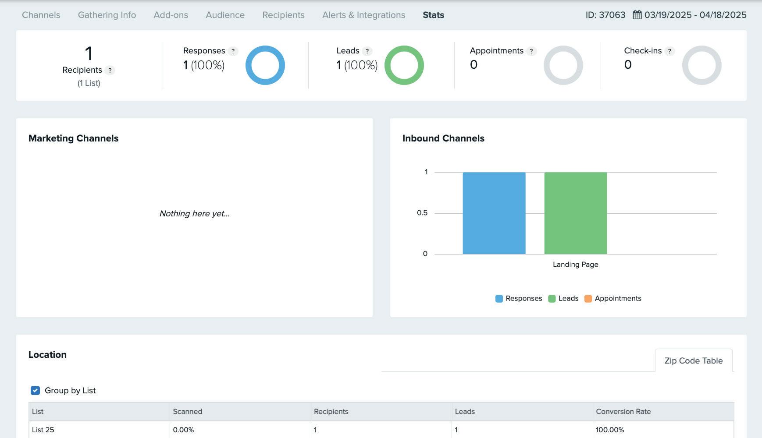Click the calendar icon by date range
This screenshot has width=762, height=438.
click(637, 15)
